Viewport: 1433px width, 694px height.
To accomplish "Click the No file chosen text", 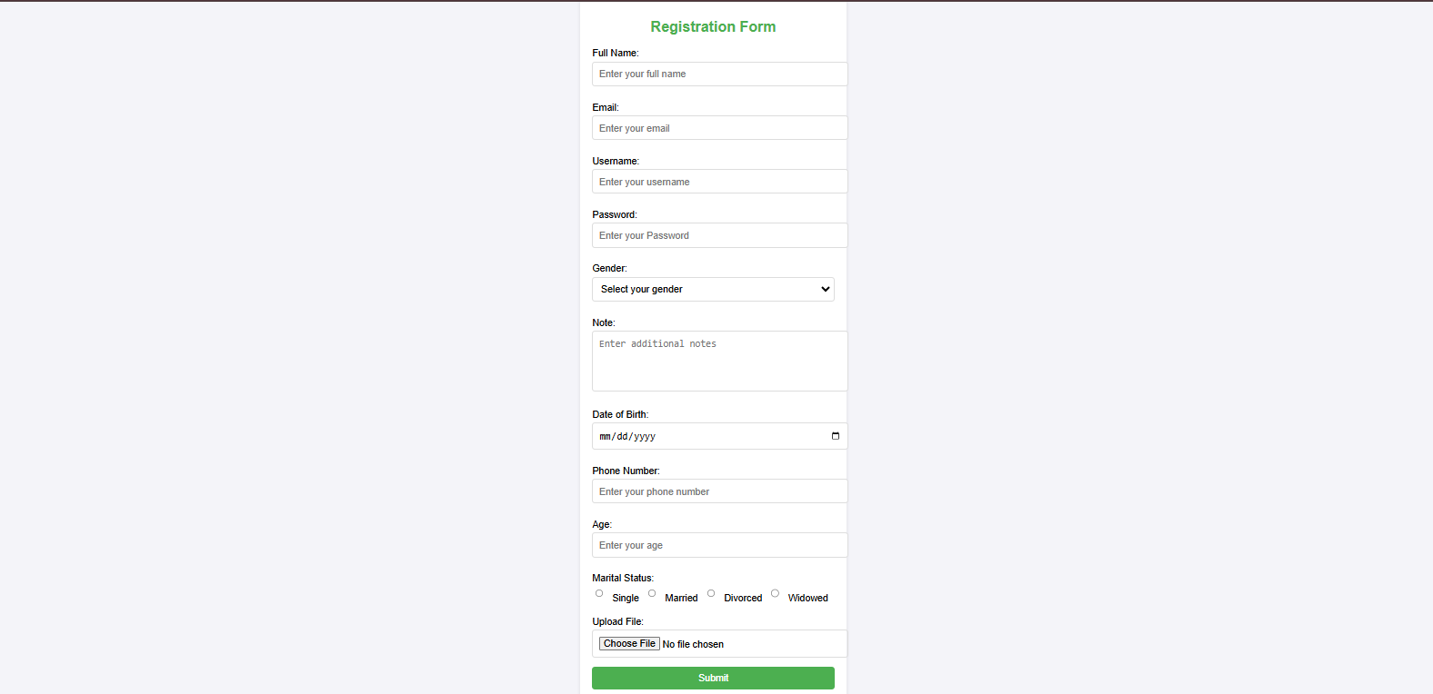I will coord(693,644).
